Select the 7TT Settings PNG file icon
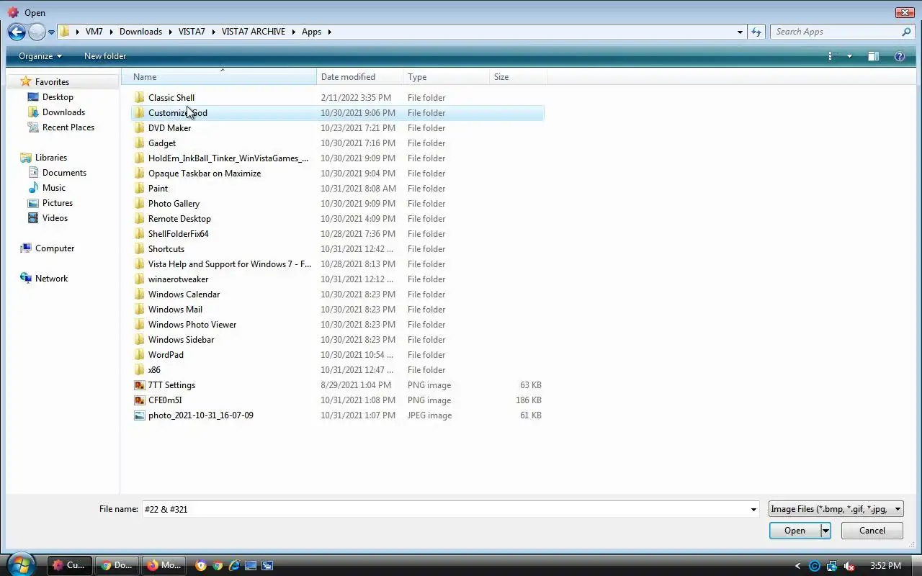The width and height of the screenshot is (922, 576). click(x=140, y=384)
